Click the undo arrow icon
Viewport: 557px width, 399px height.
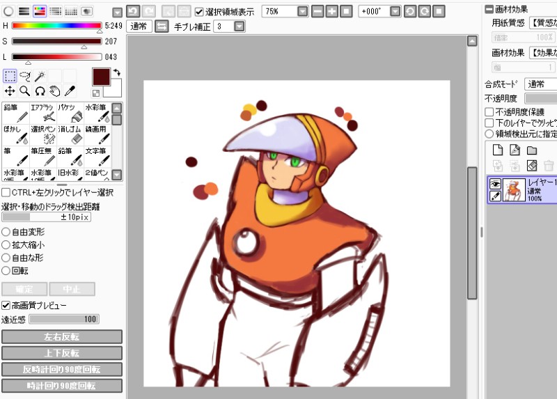point(133,11)
